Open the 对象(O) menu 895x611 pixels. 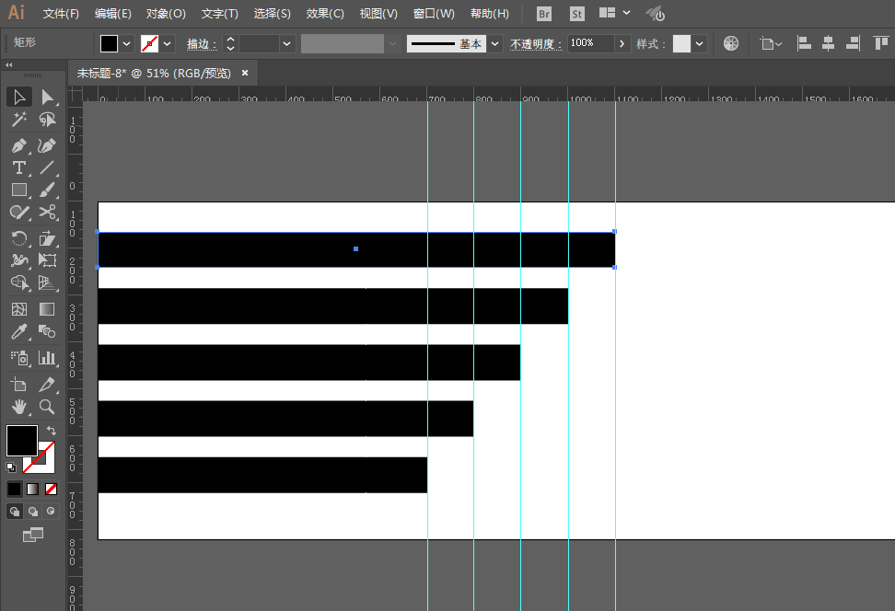166,14
